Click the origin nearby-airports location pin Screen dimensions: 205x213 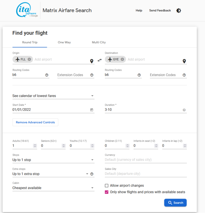coord(92,61)
